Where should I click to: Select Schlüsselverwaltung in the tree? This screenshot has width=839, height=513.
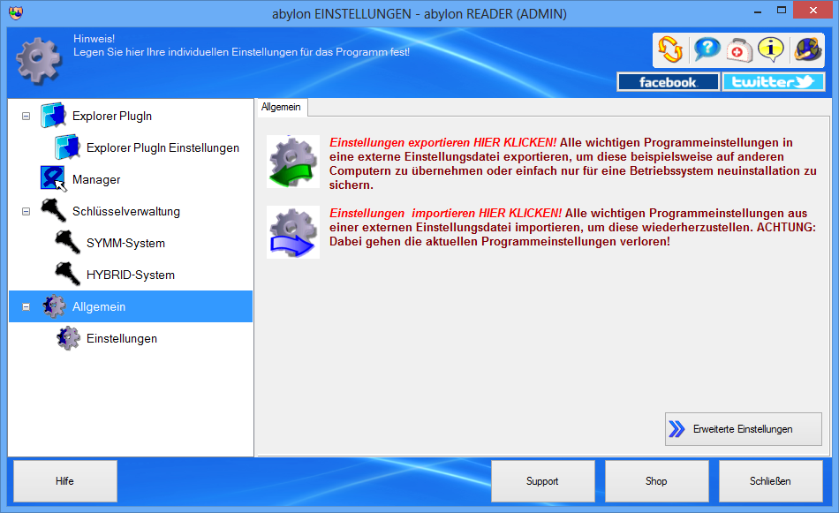(x=126, y=211)
